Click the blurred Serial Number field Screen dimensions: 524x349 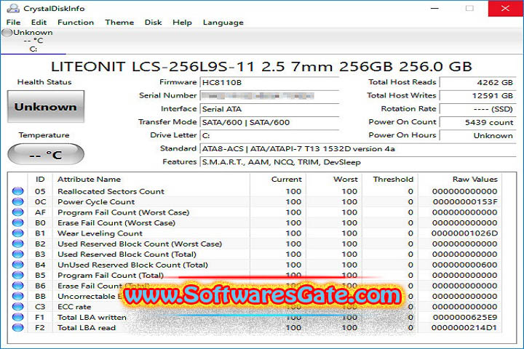pyautogui.click(x=269, y=96)
